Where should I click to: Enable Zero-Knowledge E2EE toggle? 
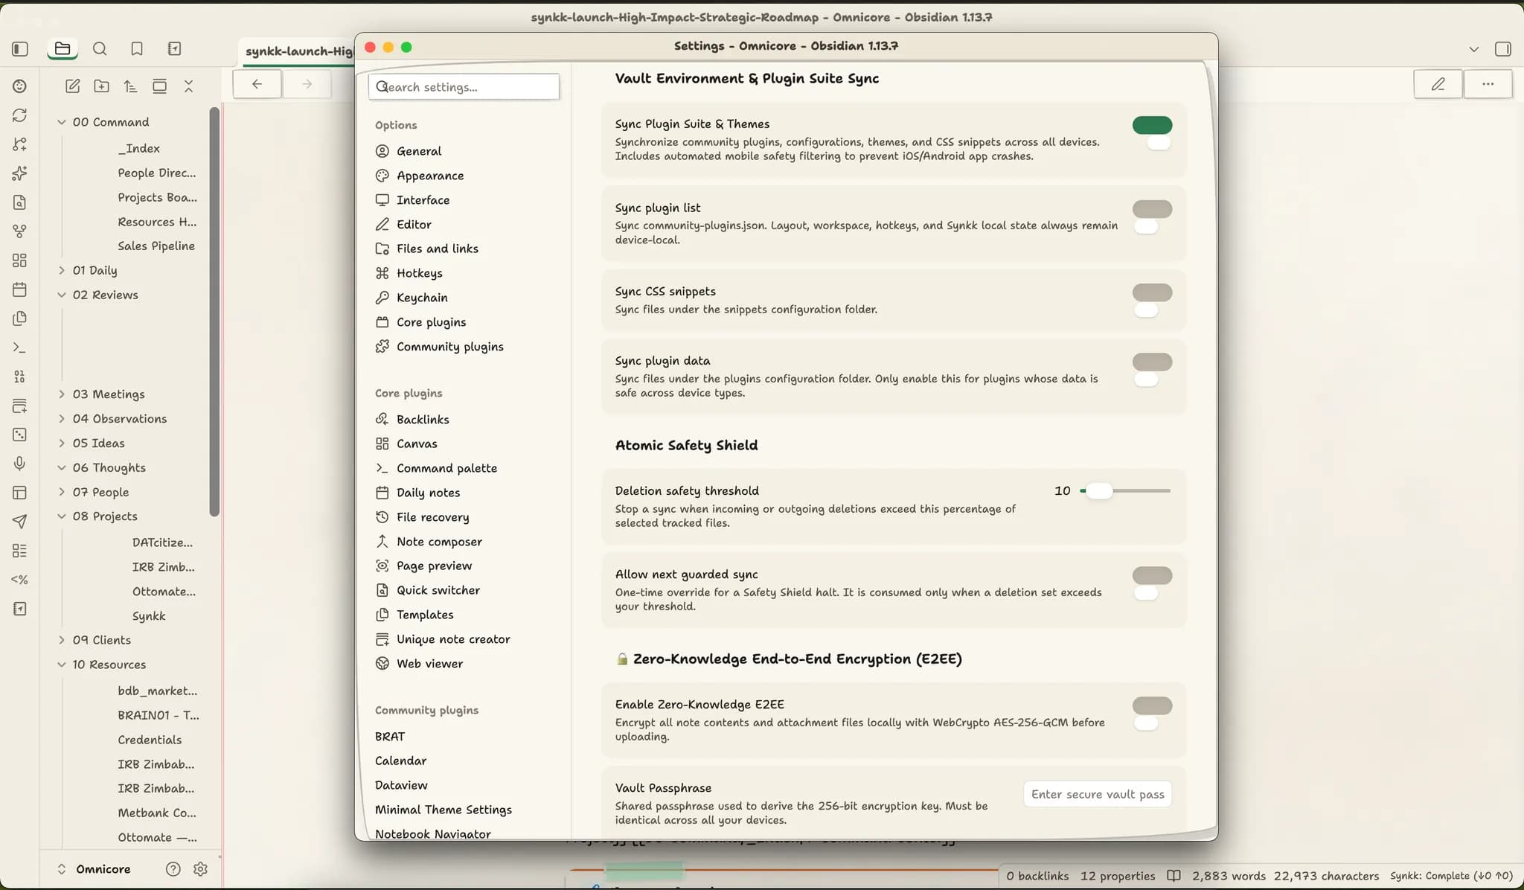pyautogui.click(x=1152, y=706)
